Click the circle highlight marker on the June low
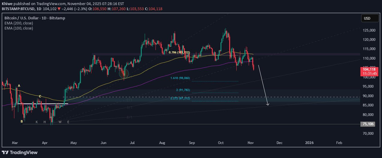This screenshot has width=382, height=158. click(x=124, y=73)
